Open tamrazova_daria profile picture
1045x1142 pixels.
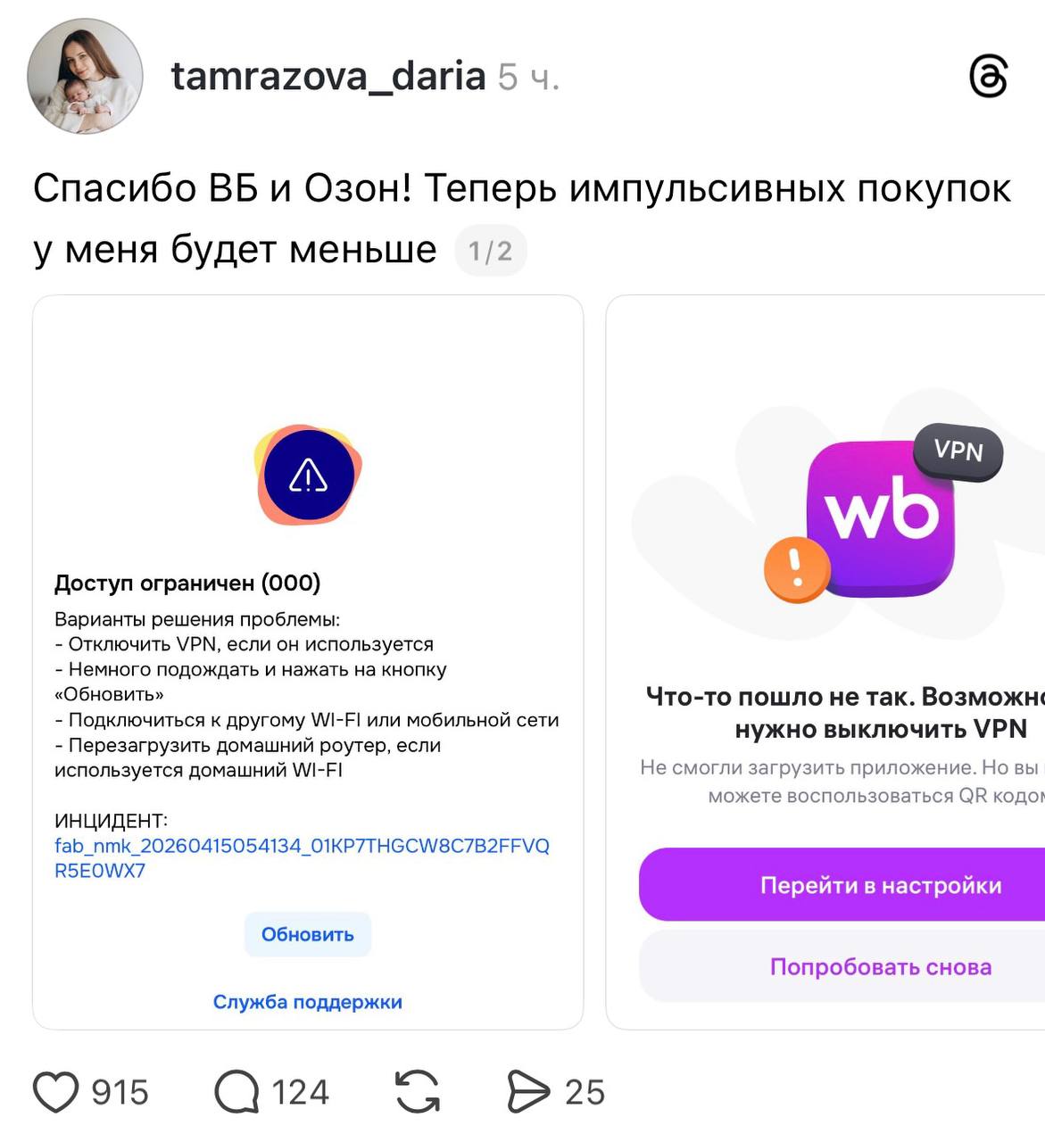pyautogui.click(x=86, y=76)
